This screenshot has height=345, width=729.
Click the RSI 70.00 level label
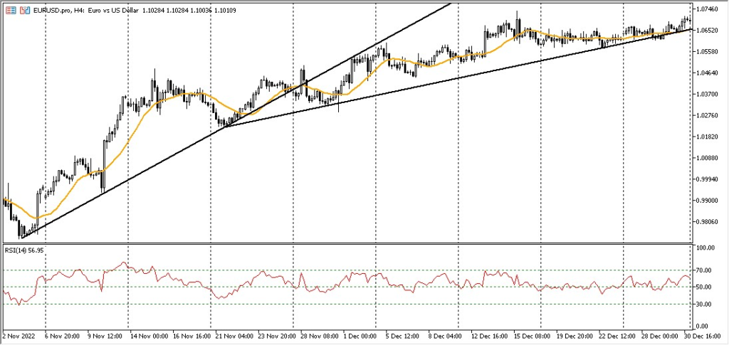(706, 270)
